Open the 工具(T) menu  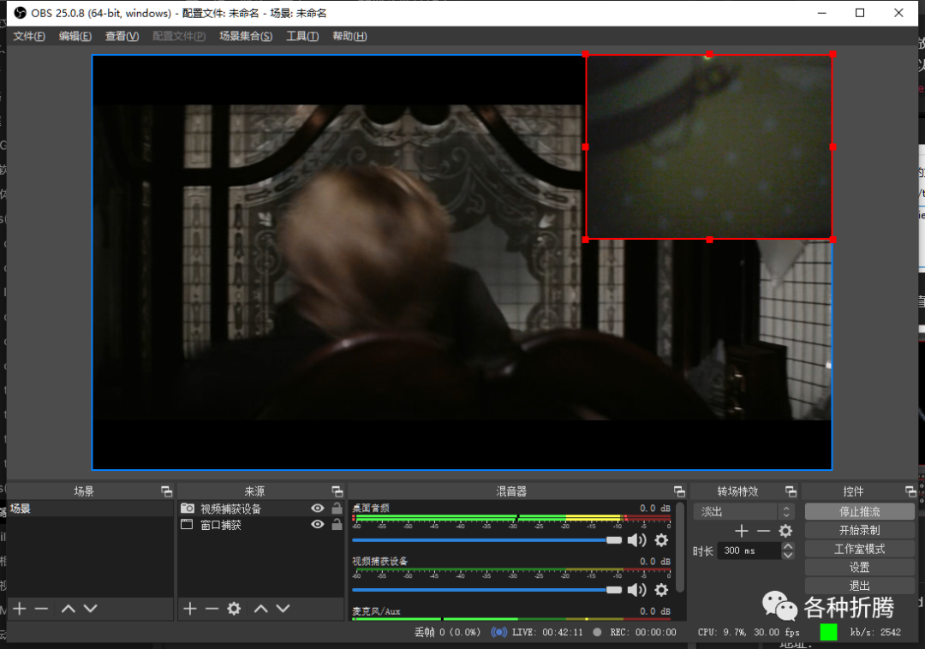(302, 36)
